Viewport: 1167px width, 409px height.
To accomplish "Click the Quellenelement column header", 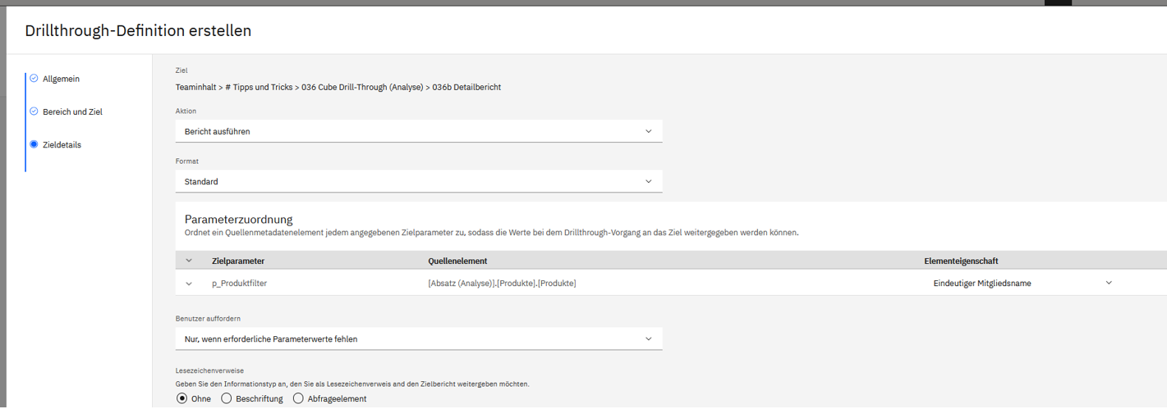I will [x=457, y=261].
